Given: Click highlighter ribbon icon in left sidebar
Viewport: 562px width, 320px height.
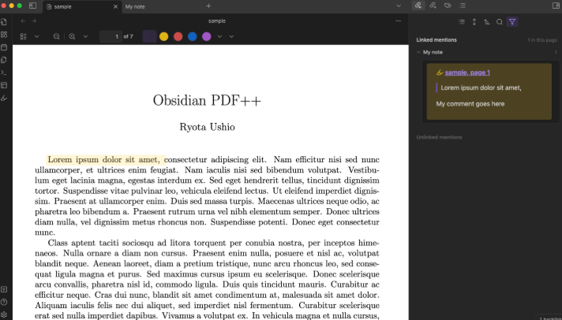Looking at the screenshot, I should (4, 98).
